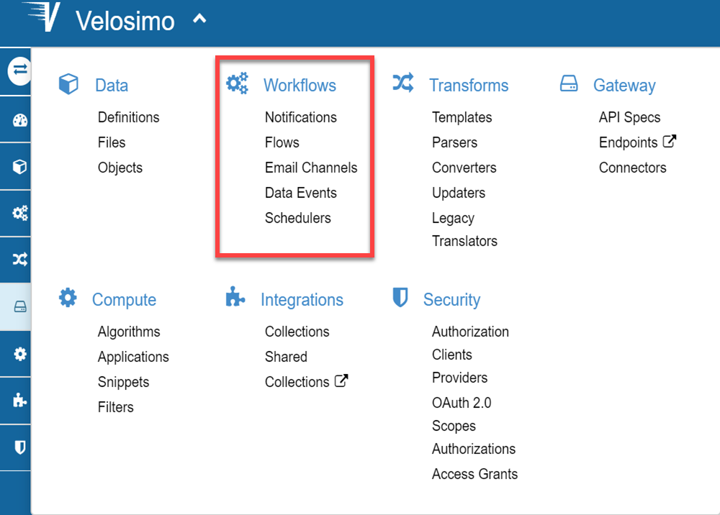Open Applications under Compute
Image resolution: width=720 pixels, height=515 pixels.
click(x=133, y=357)
